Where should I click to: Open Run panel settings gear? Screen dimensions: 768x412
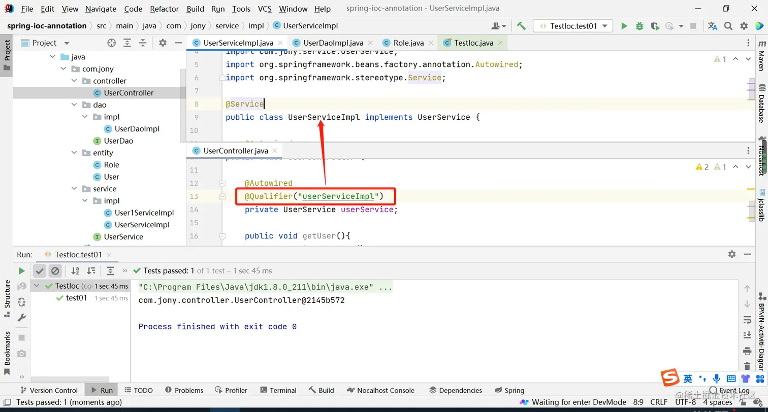tap(732, 254)
